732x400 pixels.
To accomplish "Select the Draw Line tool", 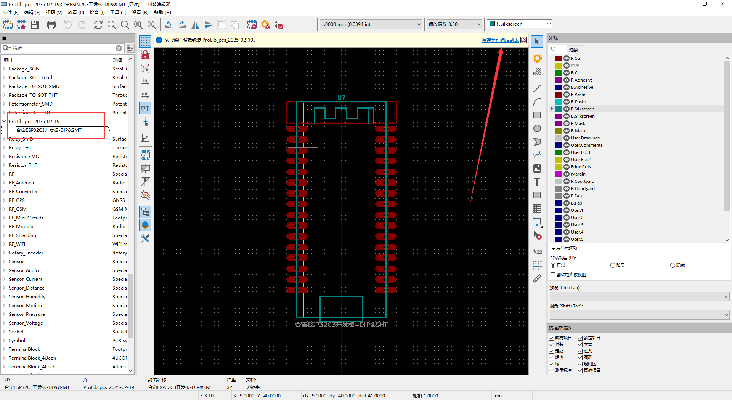I will [537, 88].
